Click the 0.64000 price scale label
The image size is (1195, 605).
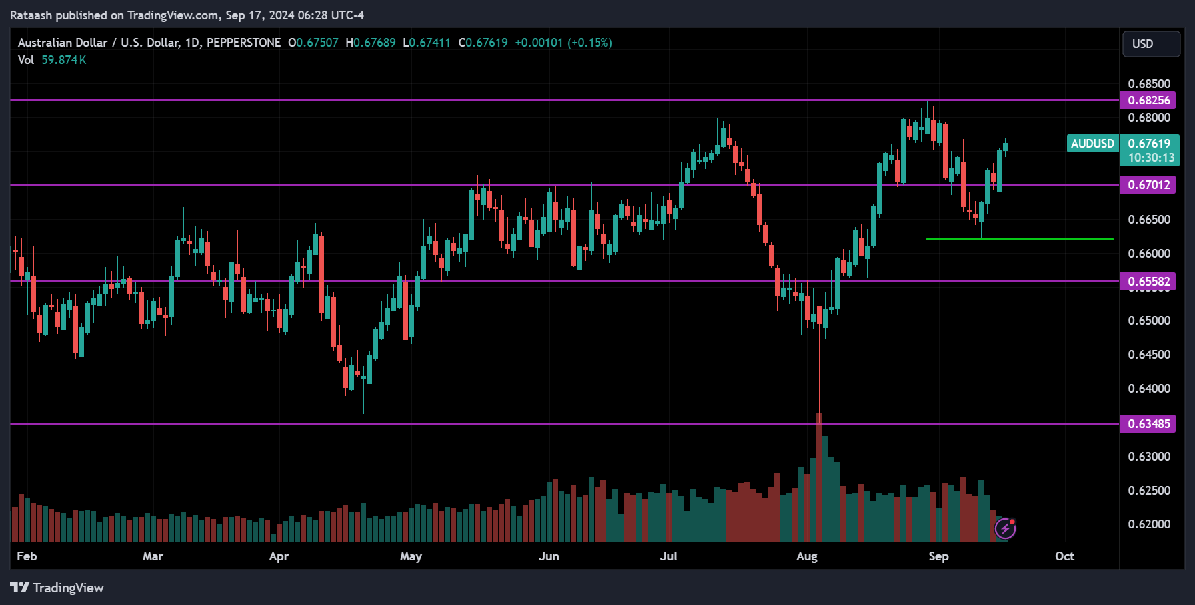[1149, 389]
